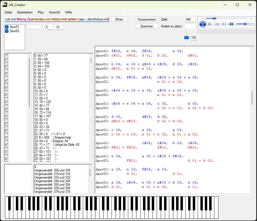Mute audio using the speaker icon

pos(231,24)
